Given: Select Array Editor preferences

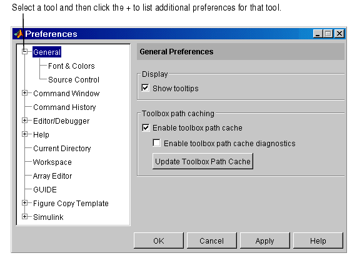Looking at the screenshot, I should [53, 176].
